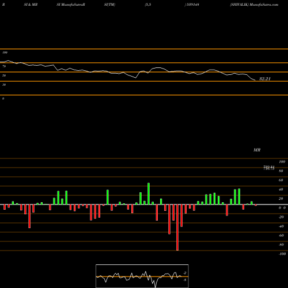The width and height of the screenshot is (288, 288).
Task: Click the tallest green MR histogram bar
Action: click(149, 194)
